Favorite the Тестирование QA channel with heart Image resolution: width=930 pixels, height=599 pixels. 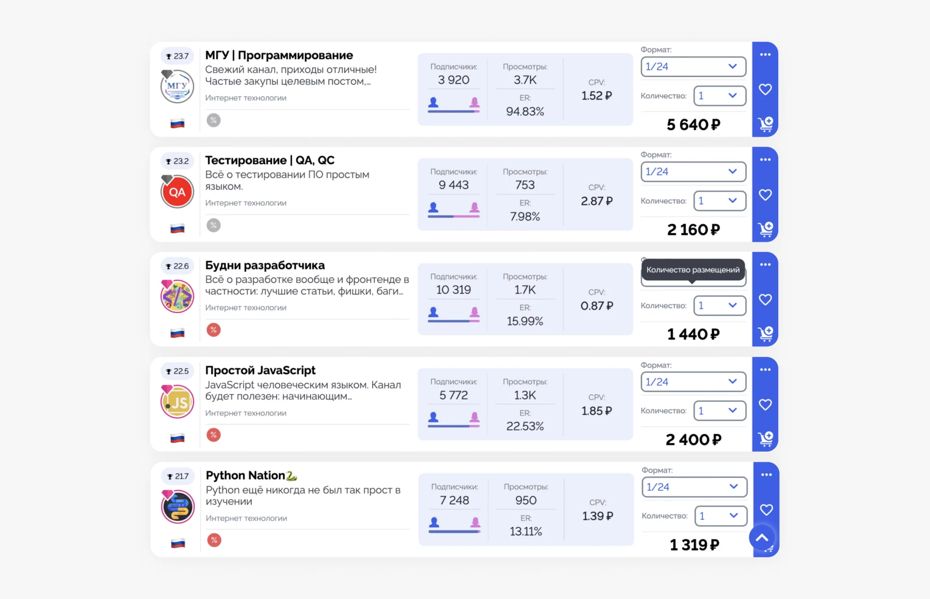(765, 195)
